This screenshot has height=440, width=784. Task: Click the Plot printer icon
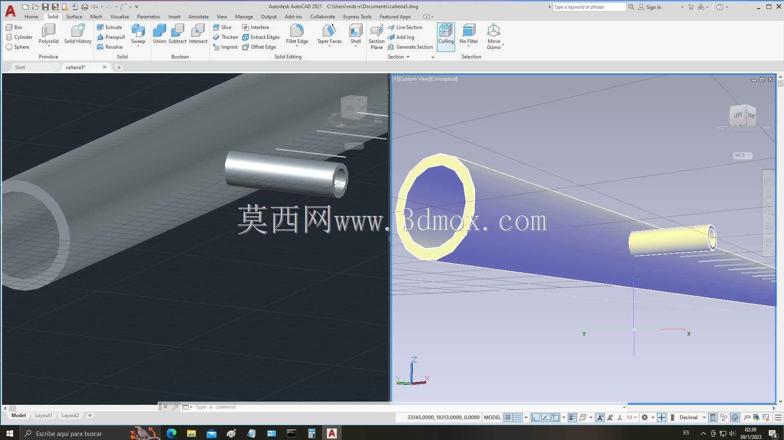84,7
